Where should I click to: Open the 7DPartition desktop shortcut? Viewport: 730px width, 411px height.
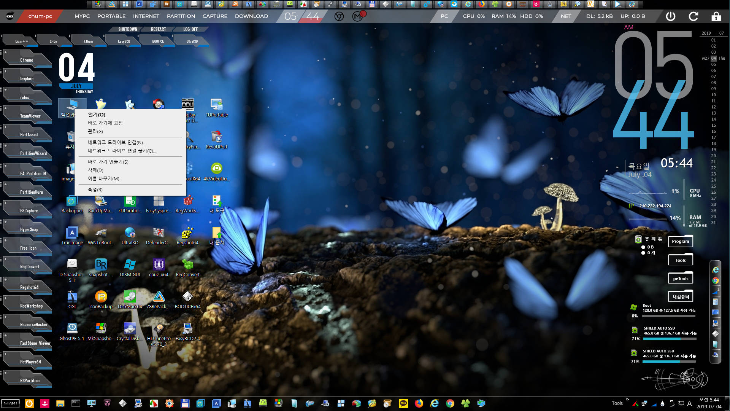pyautogui.click(x=130, y=204)
